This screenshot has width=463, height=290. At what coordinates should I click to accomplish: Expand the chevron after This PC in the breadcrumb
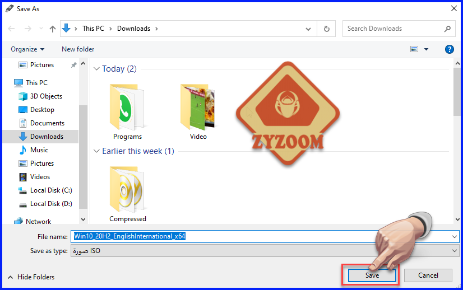111,29
